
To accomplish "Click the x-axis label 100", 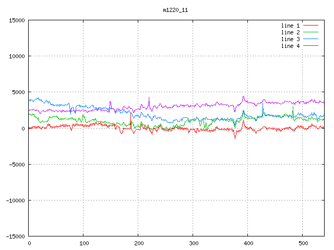I will click(84, 243).
